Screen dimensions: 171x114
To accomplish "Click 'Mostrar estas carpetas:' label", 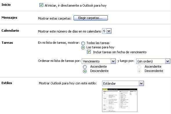I will 55,18.
